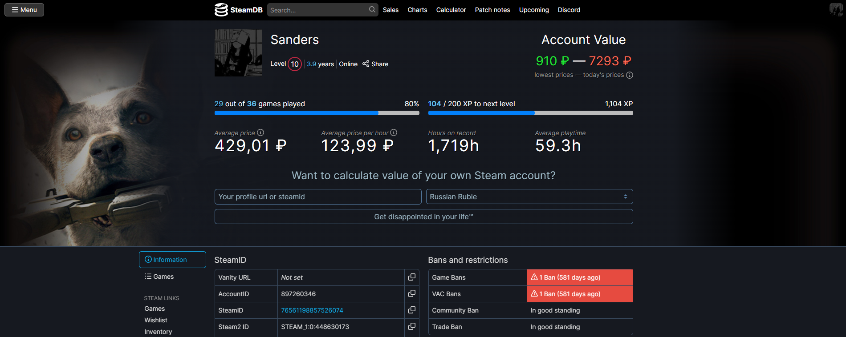This screenshot has height=337, width=846.
Task: Copy the SteamID value
Action: [412, 310]
